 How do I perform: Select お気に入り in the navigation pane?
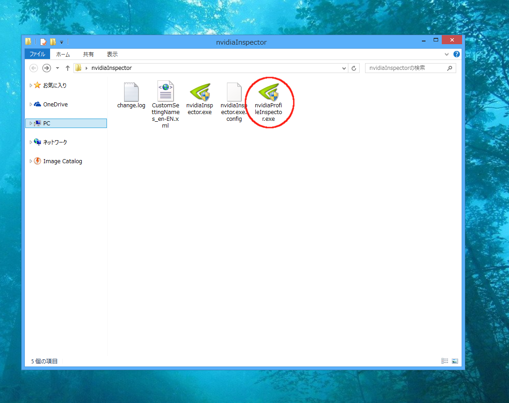coord(55,85)
